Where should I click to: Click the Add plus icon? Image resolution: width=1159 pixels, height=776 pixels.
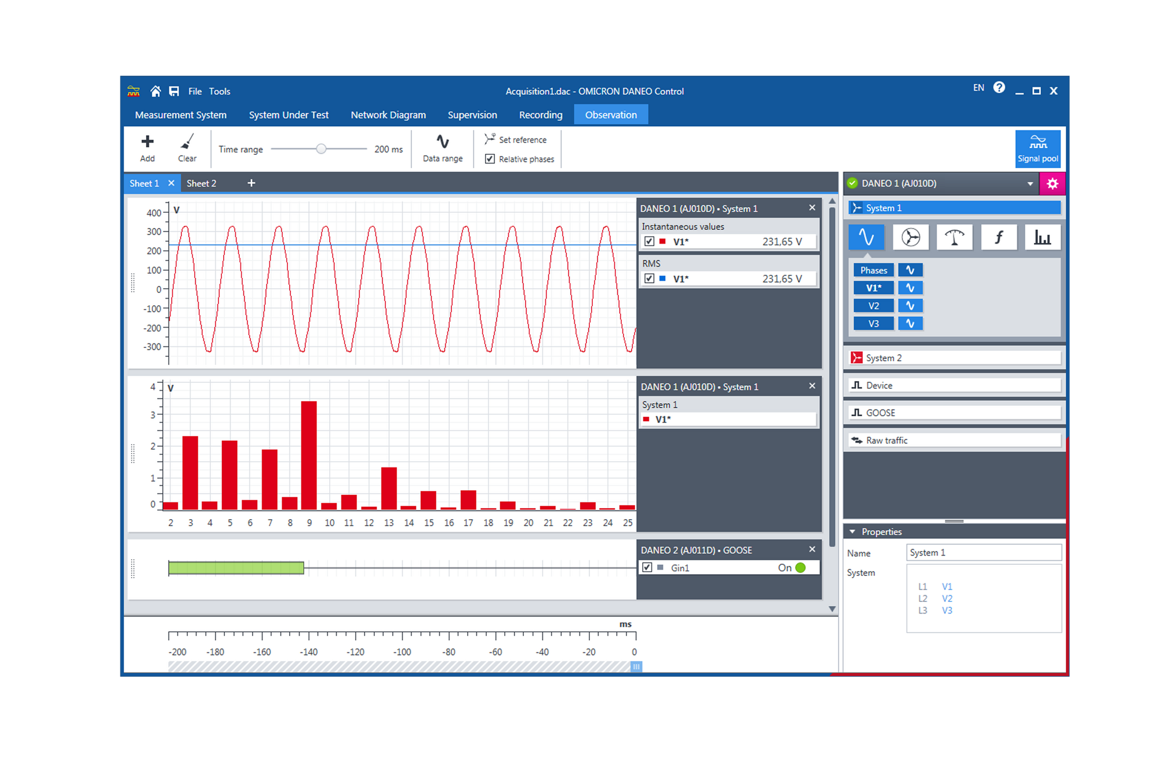click(147, 142)
